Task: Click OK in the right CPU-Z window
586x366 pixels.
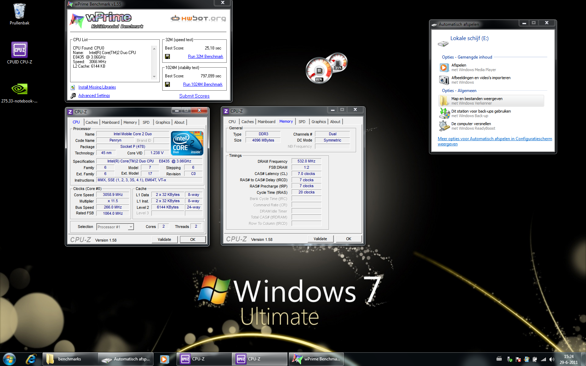Action: 348,239
